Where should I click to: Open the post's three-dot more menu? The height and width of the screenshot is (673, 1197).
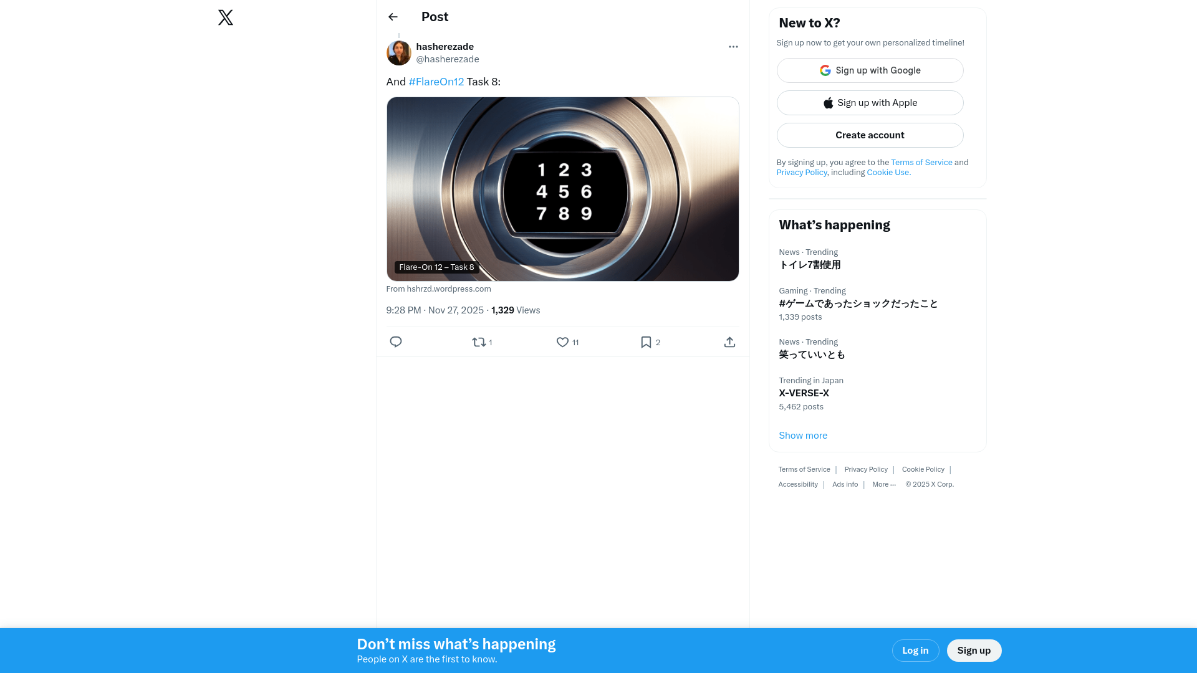pos(733,47)
